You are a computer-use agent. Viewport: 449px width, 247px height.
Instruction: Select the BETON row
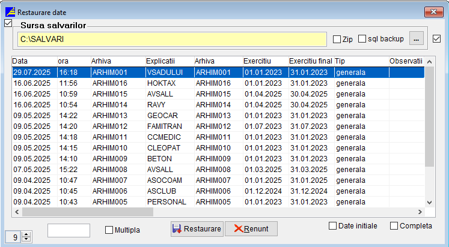[x=218, y=159]
